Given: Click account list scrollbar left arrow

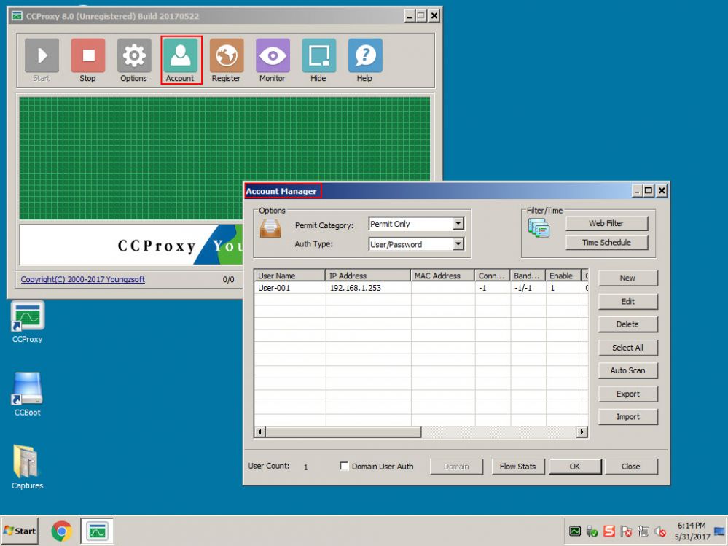Looking at the screenshot, I should (x=260, y=432).
